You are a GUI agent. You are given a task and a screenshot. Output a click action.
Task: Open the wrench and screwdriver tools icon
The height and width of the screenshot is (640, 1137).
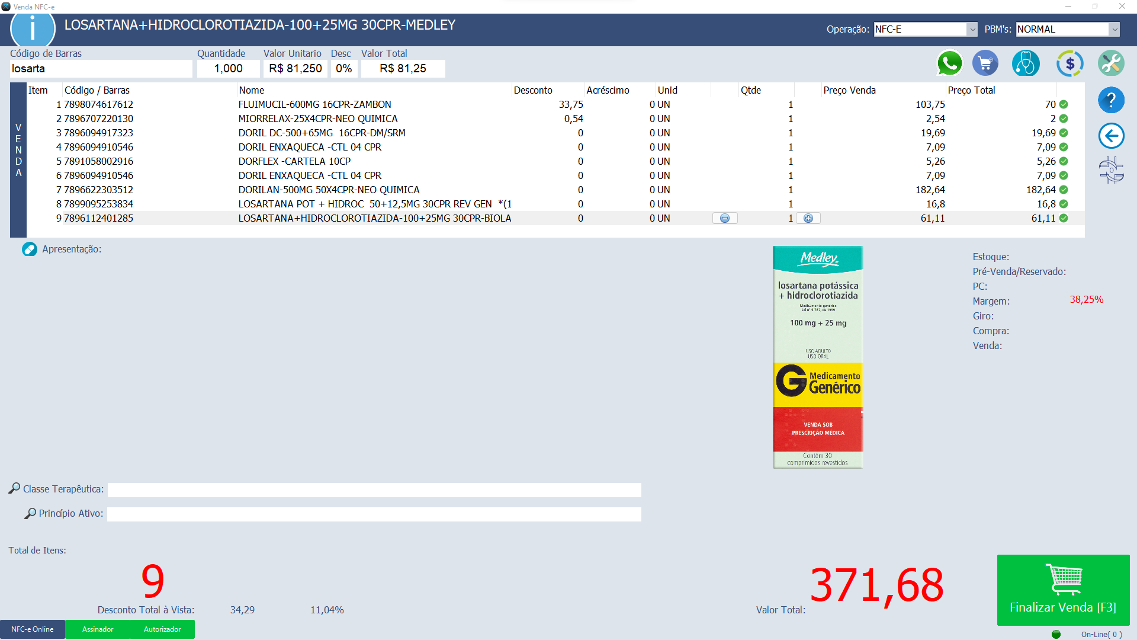pos(1111,63)
